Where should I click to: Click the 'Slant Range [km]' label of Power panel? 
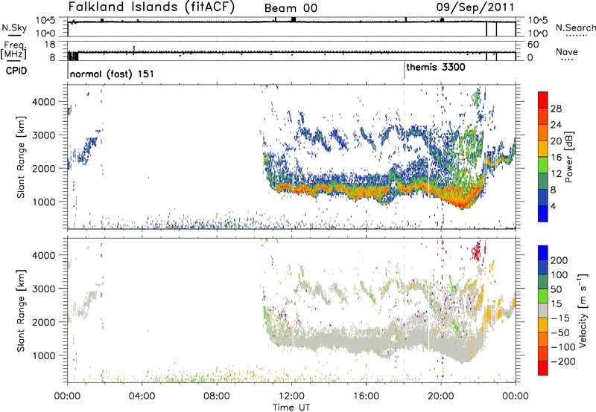pos(21,157)
